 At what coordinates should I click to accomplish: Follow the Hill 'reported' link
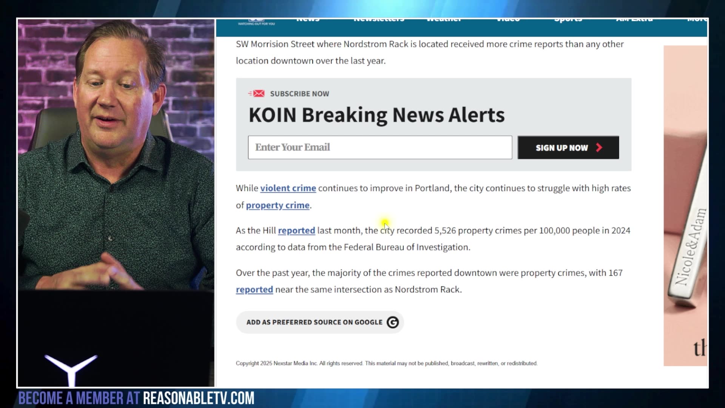296,230
